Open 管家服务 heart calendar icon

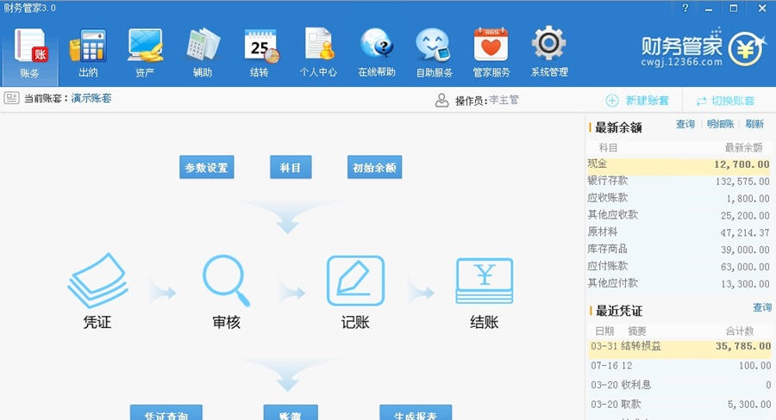tap(491, 45)
